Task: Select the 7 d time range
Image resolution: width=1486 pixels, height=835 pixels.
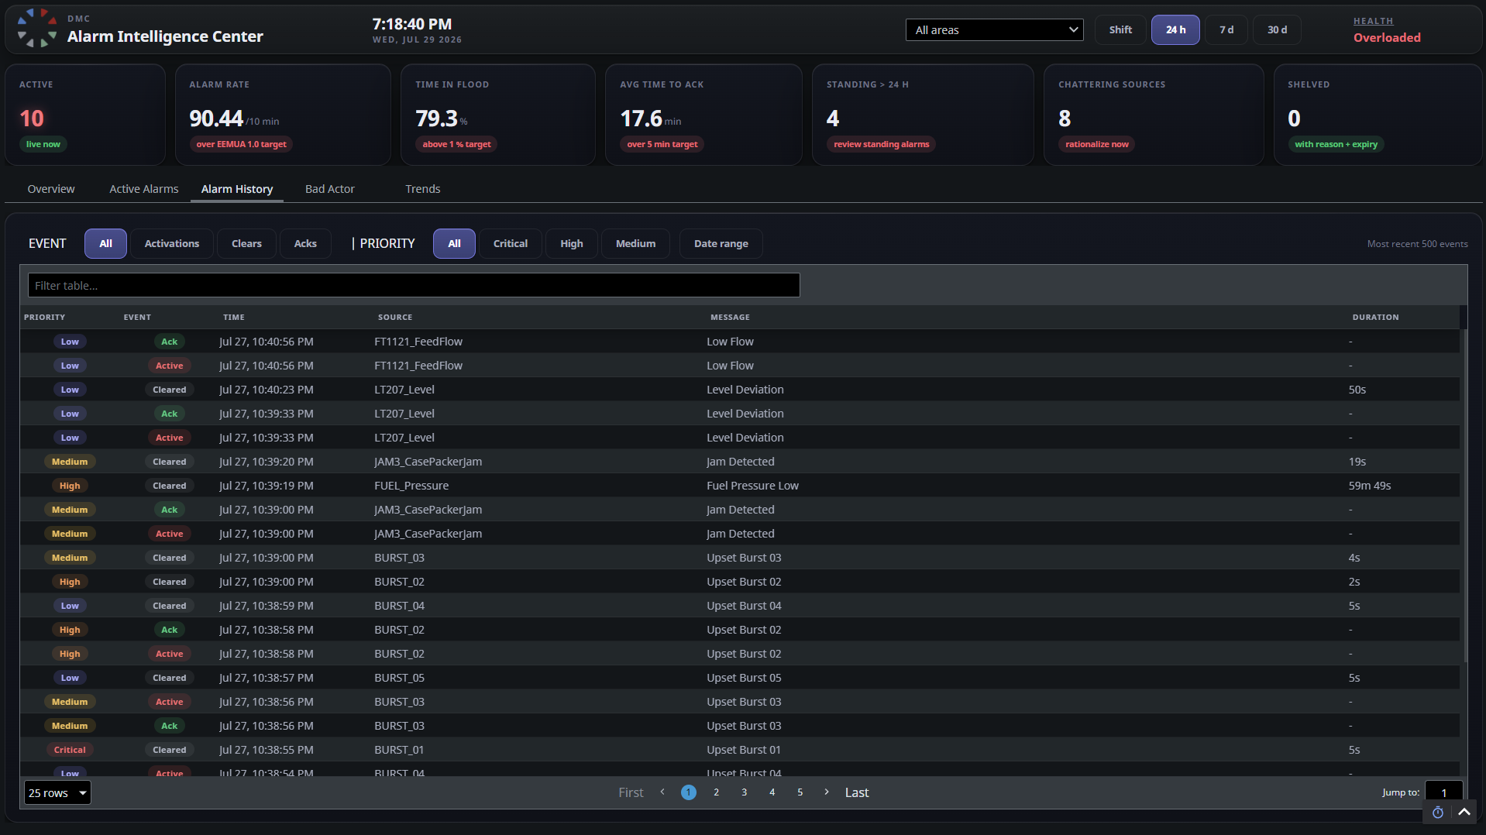Action: [x=1226, y=29]
